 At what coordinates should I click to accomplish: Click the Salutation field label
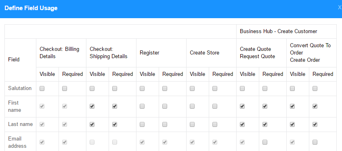tap(20, 88)
